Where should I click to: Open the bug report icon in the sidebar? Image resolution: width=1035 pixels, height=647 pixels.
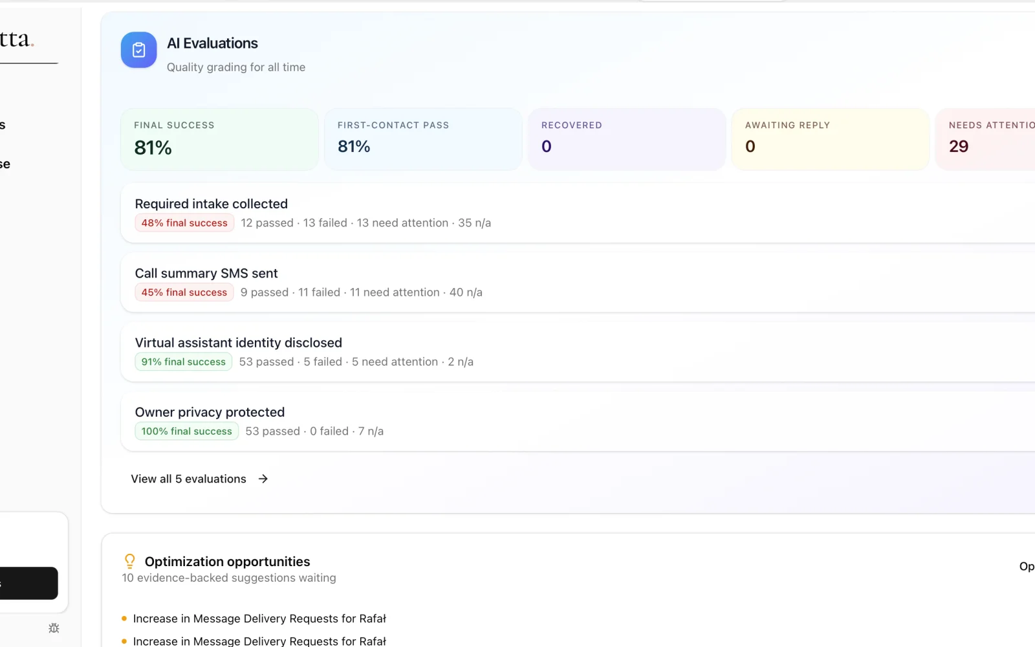(54, 628)
